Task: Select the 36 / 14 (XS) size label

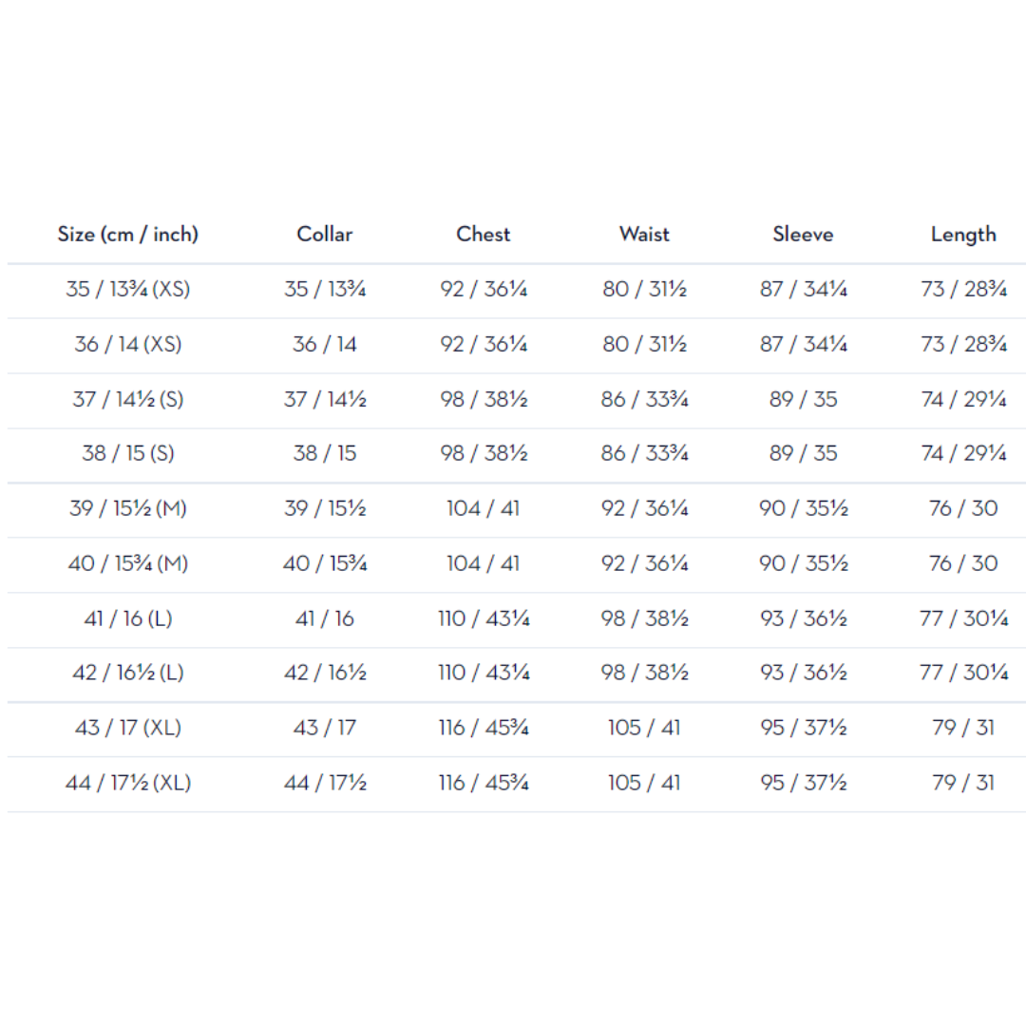Action: click(128, 344)
